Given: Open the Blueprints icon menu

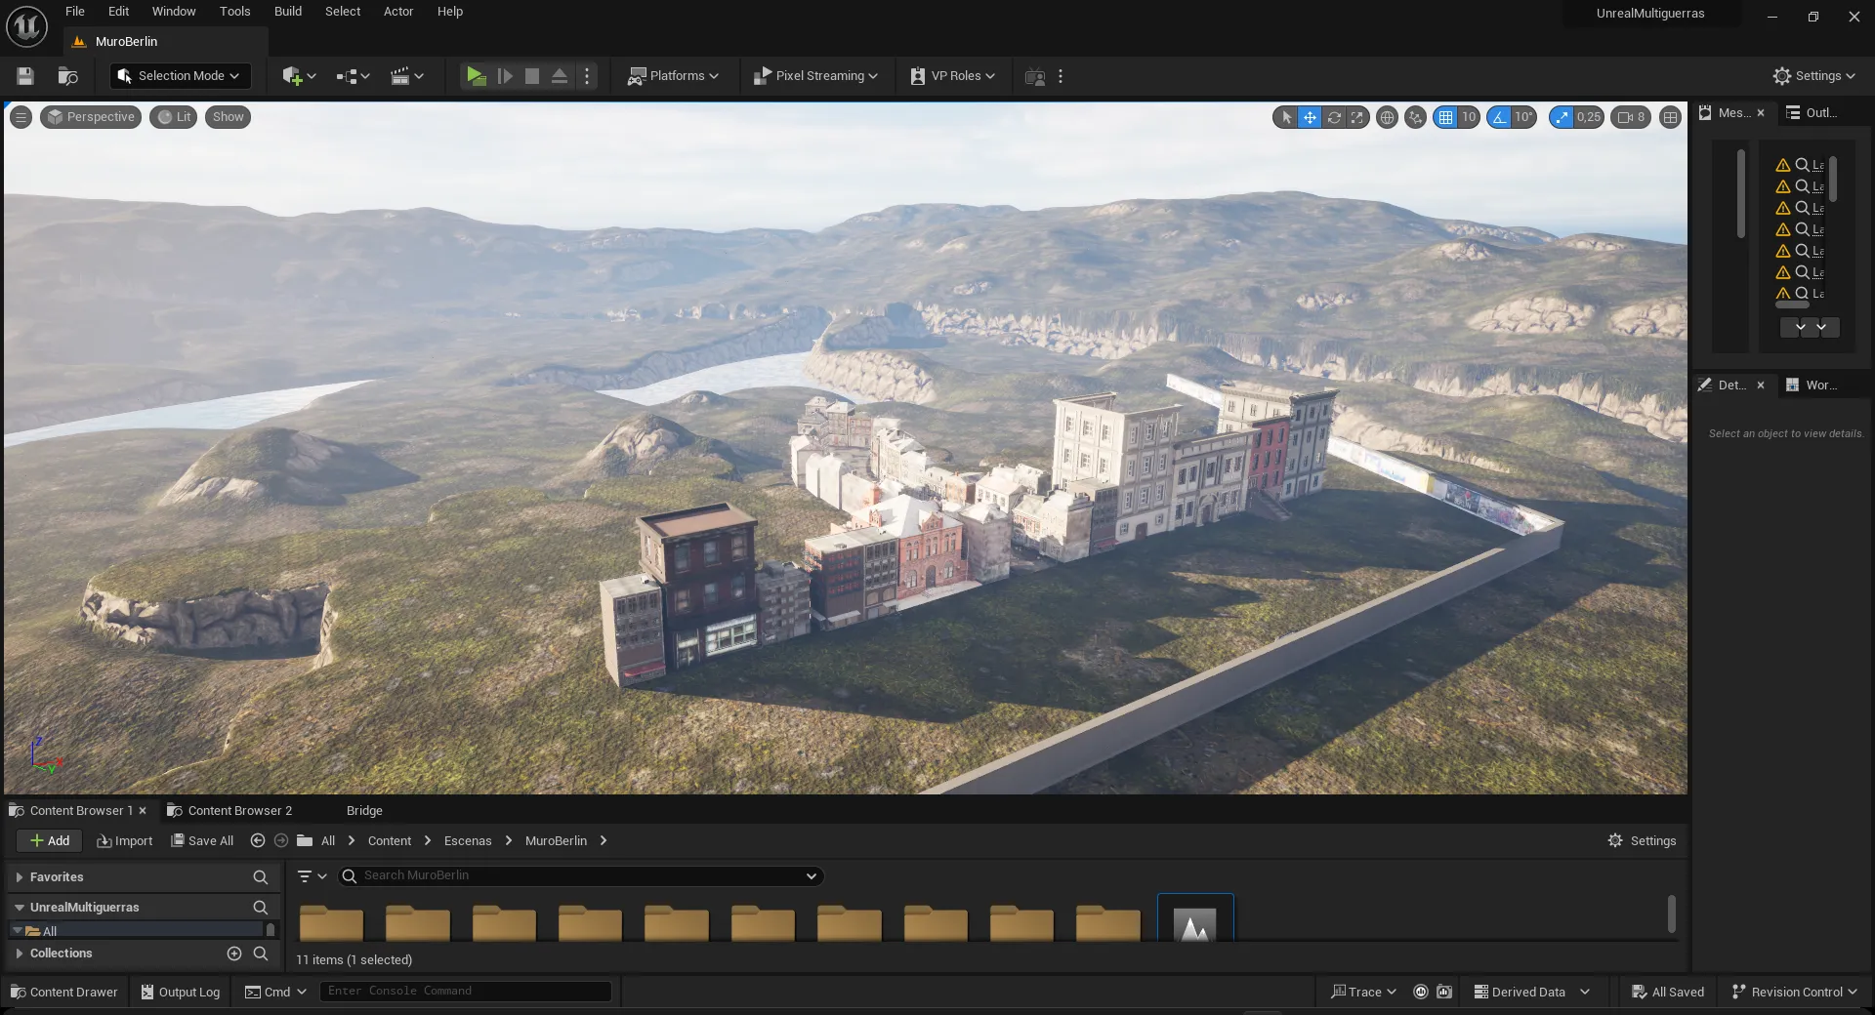Looking at the screenshot, I should [x=353, y=76].
